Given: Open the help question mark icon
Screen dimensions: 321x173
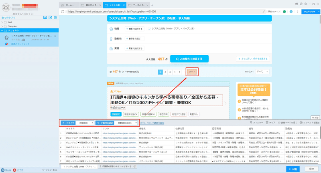Looking at the screenshot, I should tap(301, 4).
